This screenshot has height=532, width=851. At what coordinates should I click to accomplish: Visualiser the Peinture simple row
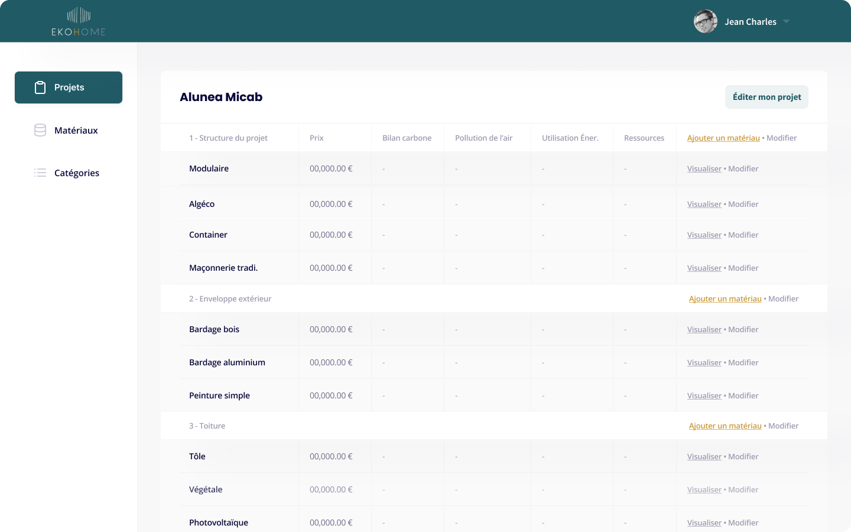pyautogui.click(x=704, y=395)
